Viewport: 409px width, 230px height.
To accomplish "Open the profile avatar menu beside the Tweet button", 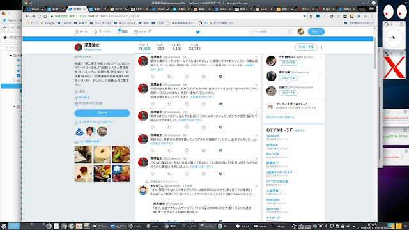I will [x=301, y=31].
